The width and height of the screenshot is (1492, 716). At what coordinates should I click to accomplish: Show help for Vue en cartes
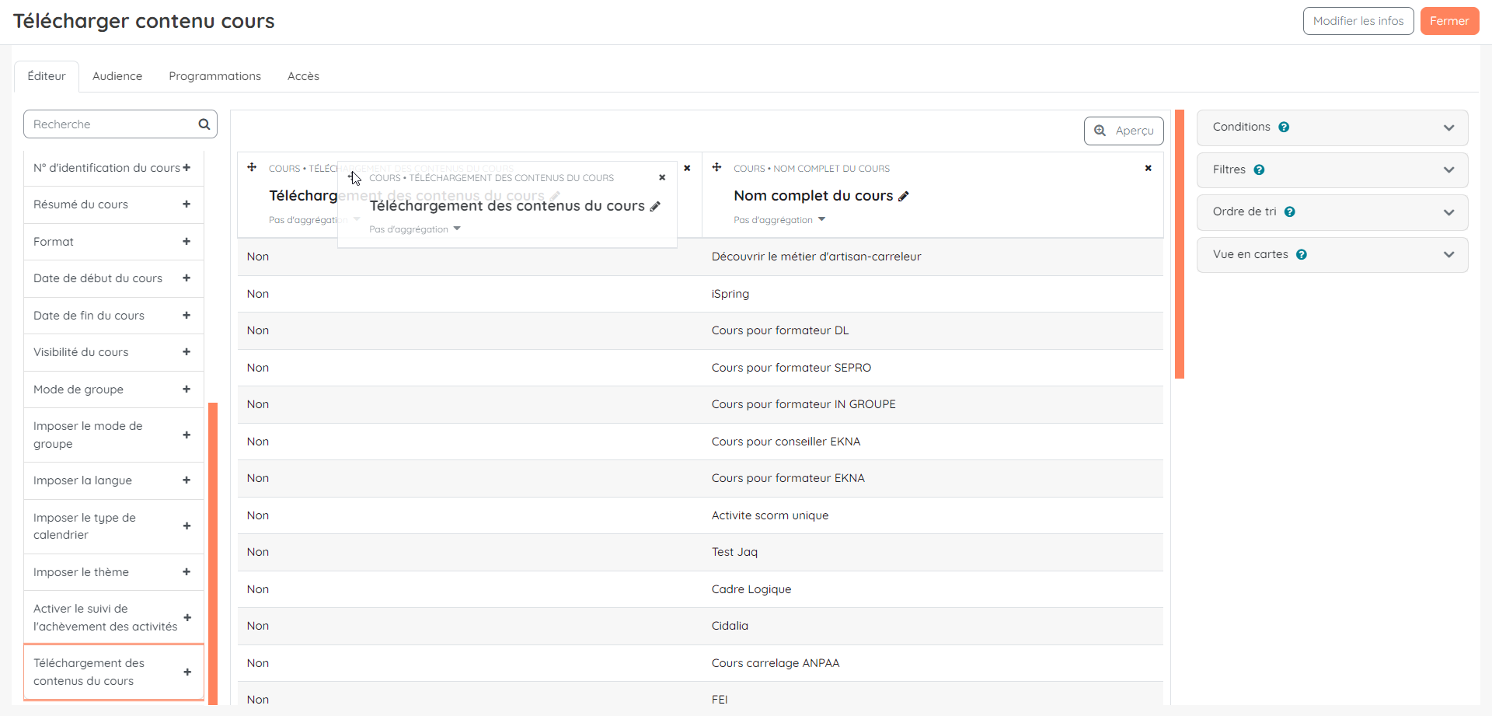(1301, 255)
